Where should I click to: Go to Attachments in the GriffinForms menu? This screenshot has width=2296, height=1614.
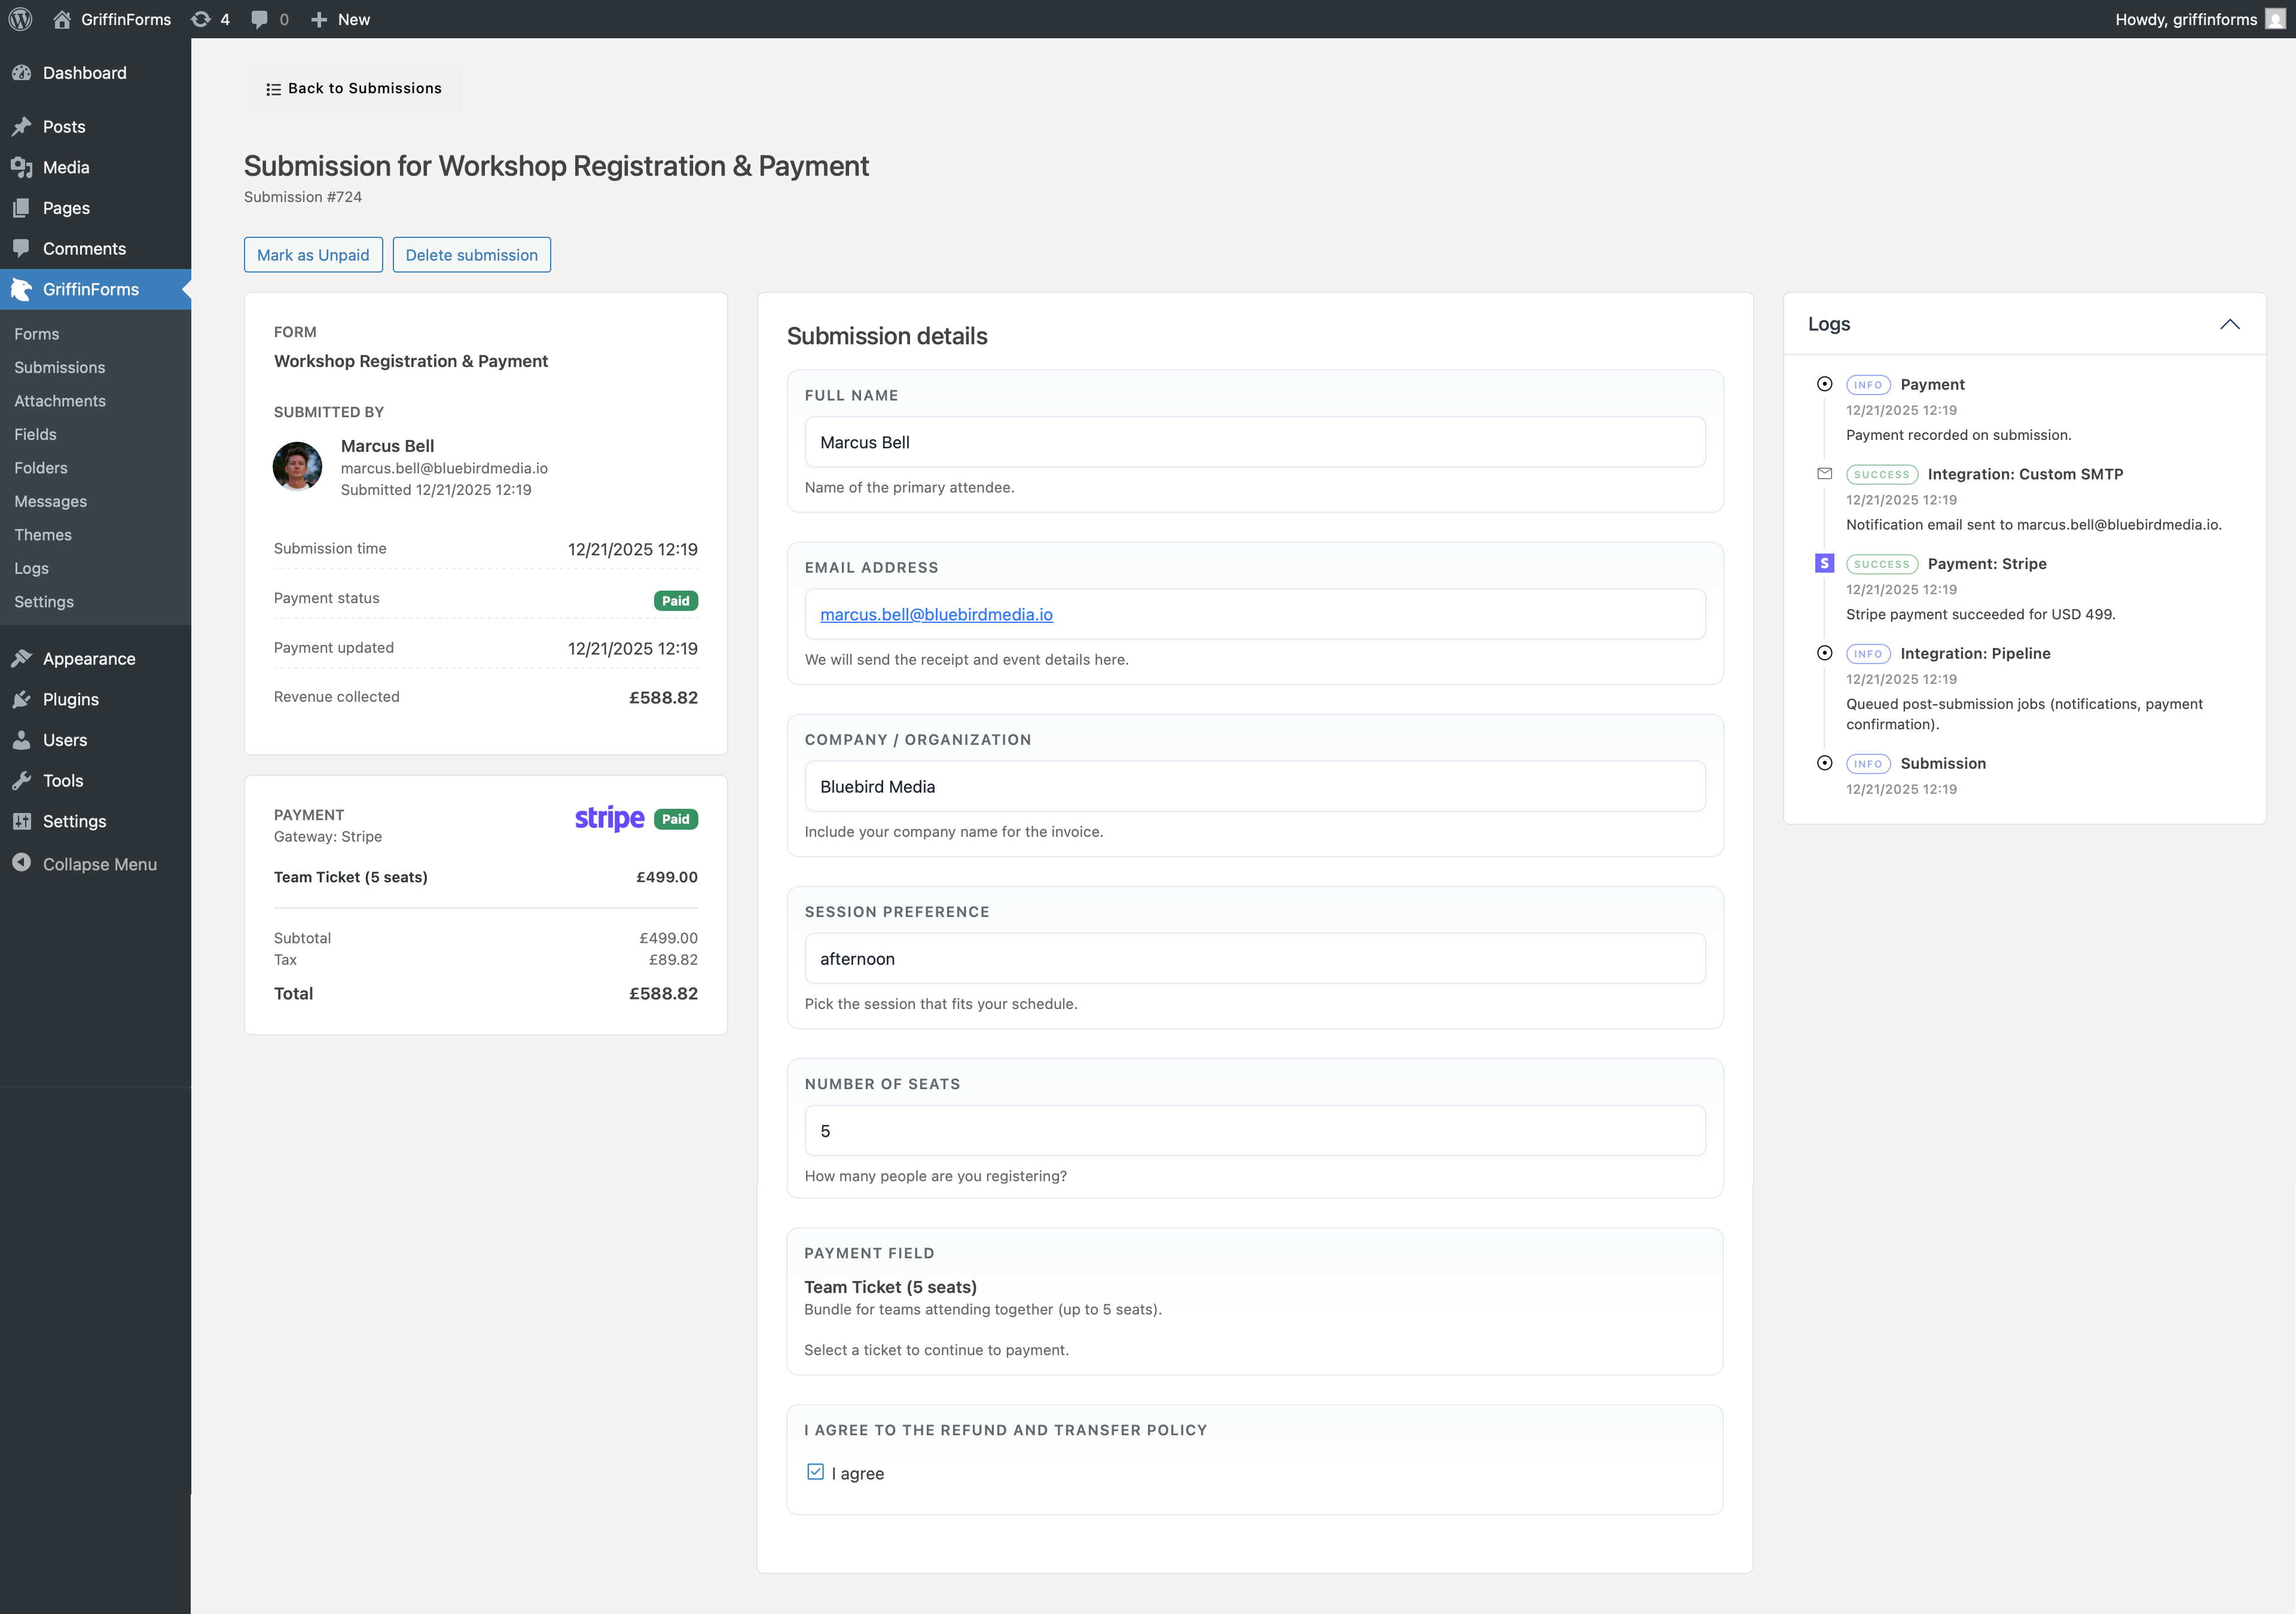60,401
